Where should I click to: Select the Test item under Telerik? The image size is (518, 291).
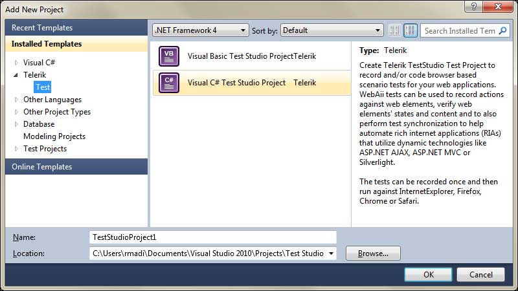tap(43, 87)
